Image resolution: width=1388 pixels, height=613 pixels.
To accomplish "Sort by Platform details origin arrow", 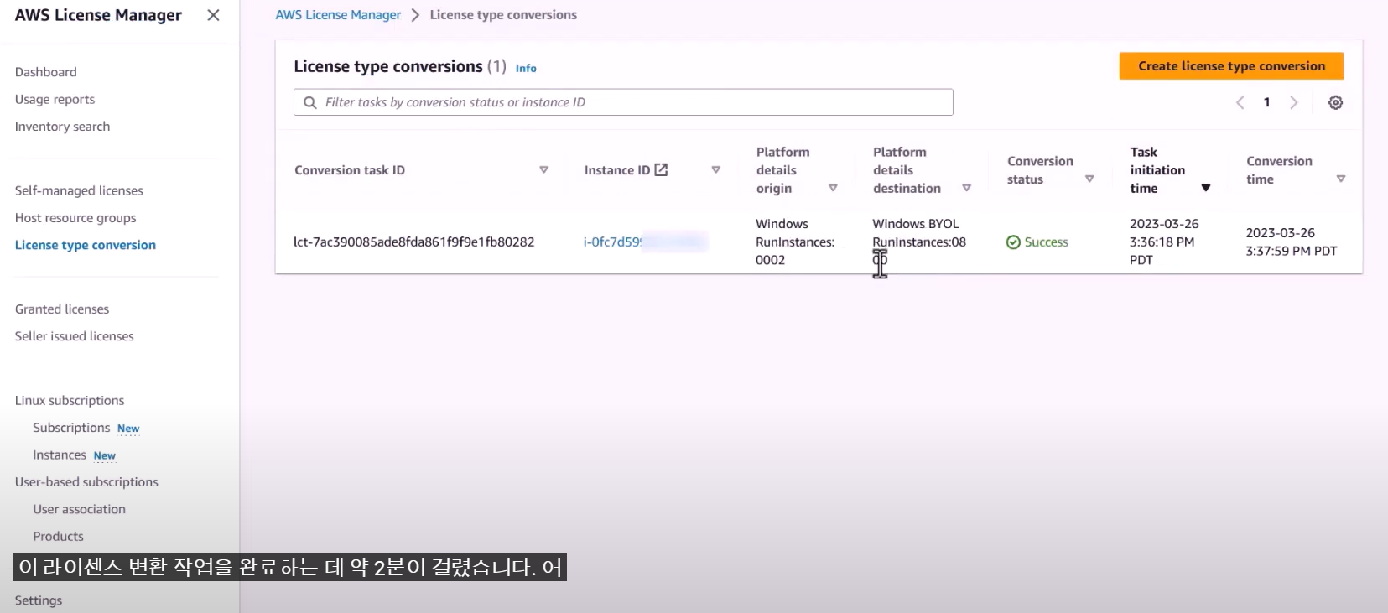I will [833, 188].
